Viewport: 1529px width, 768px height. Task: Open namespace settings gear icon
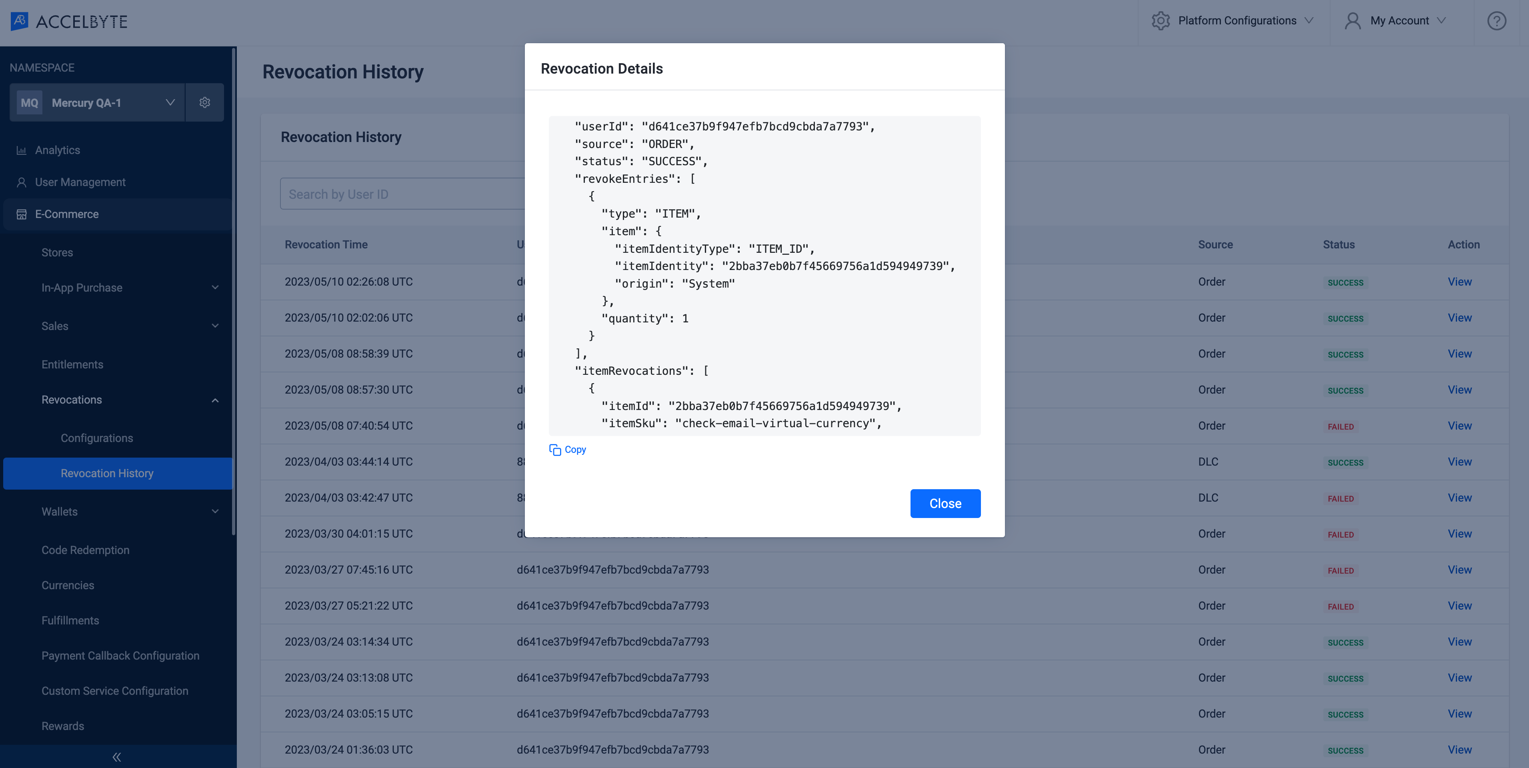coord(205,103)
